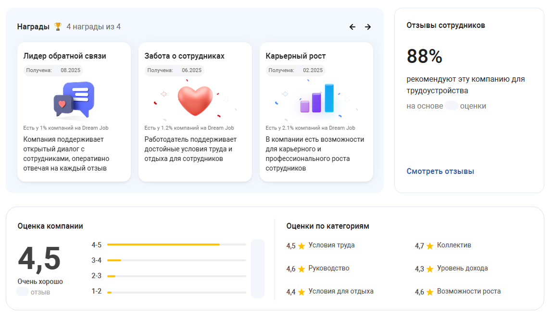Click the 88% recommendation figure

point(424,57)
